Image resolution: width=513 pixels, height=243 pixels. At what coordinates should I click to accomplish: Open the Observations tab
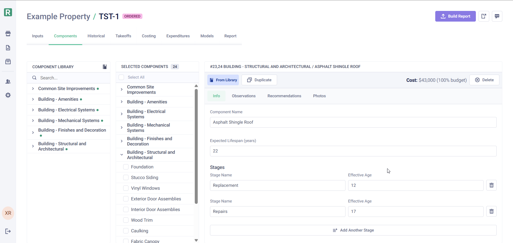244,96
